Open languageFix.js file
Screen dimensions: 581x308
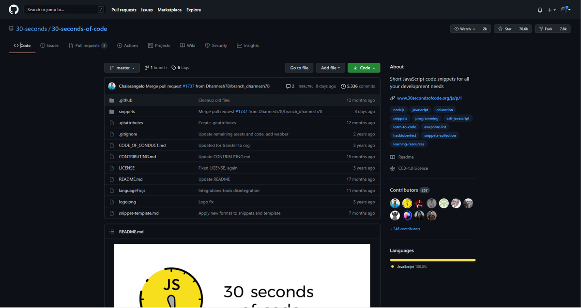132,191
